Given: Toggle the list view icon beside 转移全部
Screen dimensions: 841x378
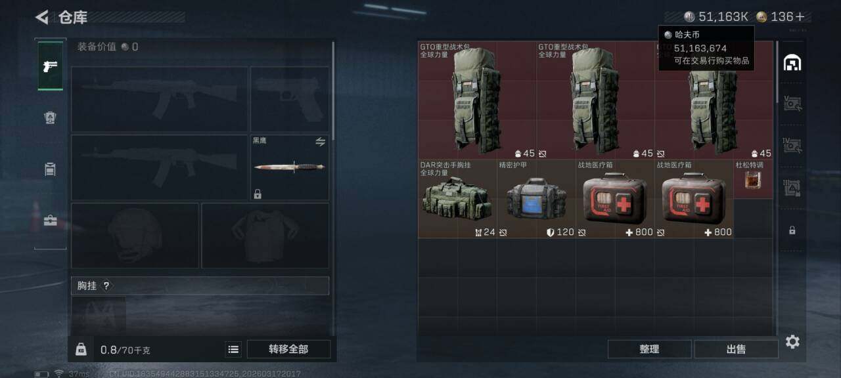Looking at the screenshot, I should (x=233, y=349).
